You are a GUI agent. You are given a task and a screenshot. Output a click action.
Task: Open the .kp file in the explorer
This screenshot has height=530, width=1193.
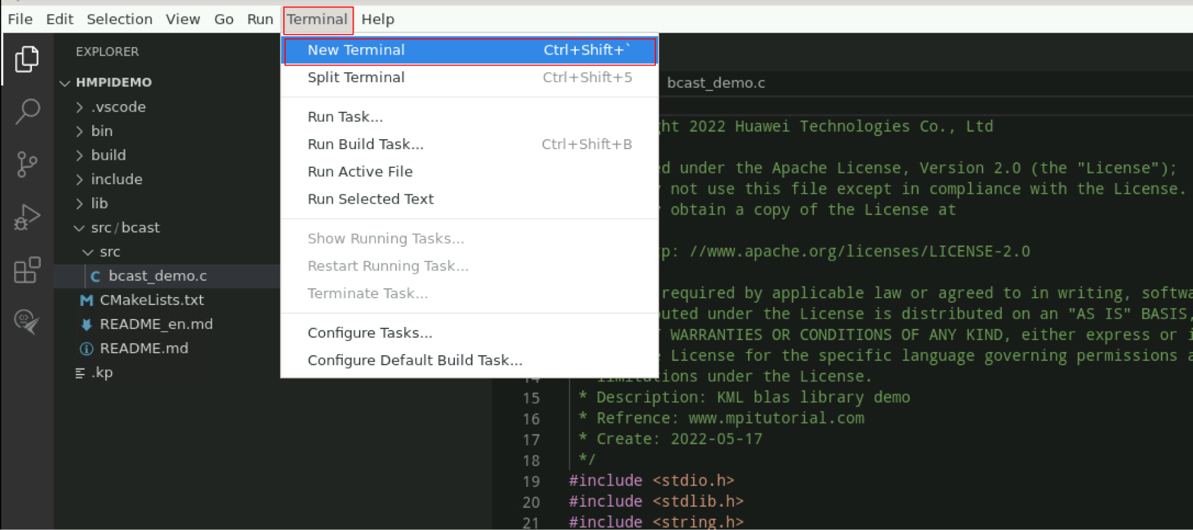tap(102, 373)
